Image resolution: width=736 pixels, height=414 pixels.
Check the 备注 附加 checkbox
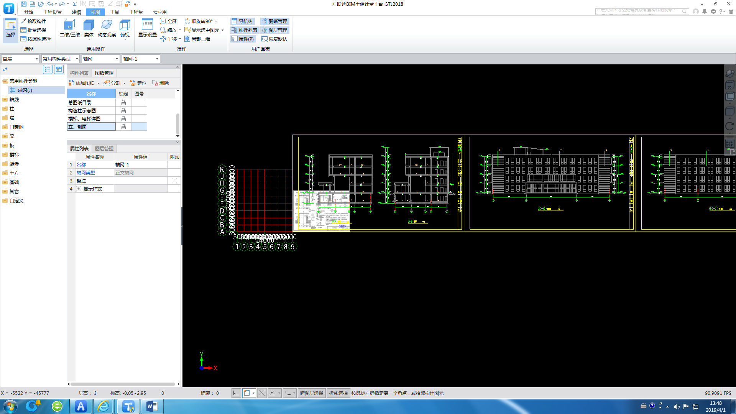tap(174, 181)
